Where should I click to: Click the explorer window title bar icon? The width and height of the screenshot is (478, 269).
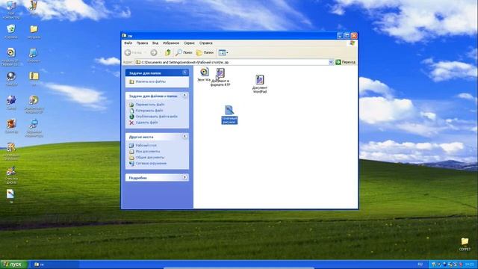click(x=125, y=36)
